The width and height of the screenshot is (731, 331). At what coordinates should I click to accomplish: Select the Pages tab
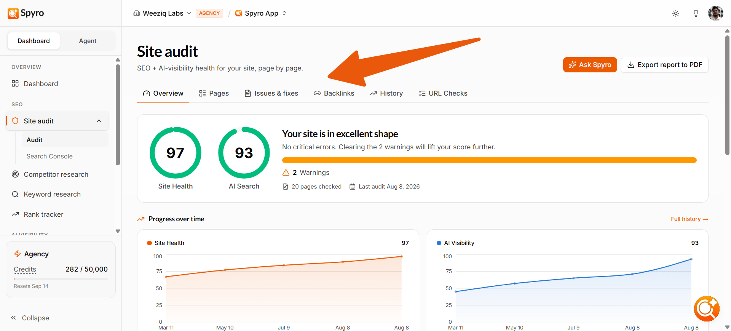tap(214, 93)
